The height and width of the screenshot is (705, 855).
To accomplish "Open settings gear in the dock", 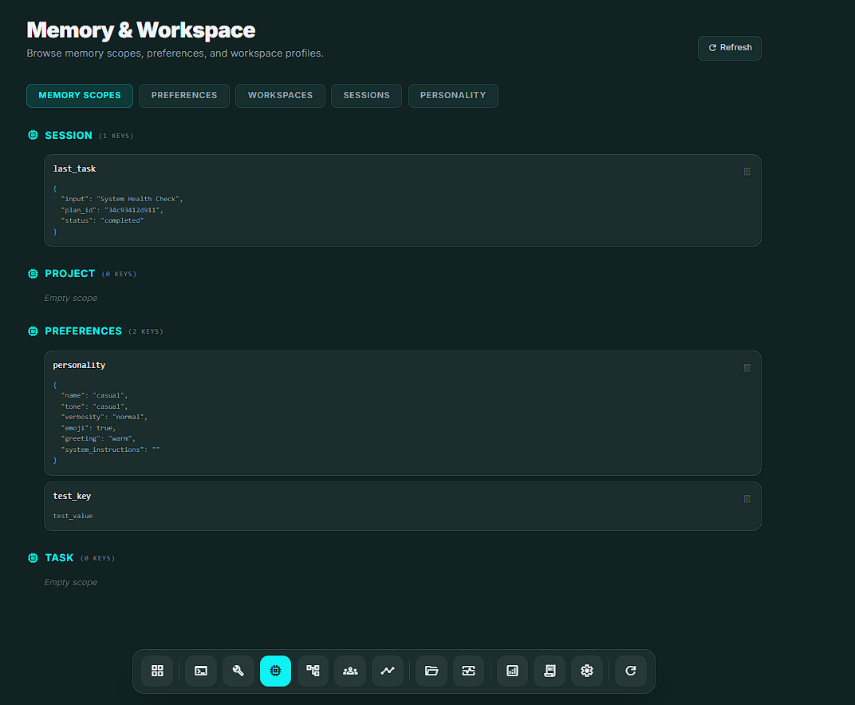I will pos(587,671).
